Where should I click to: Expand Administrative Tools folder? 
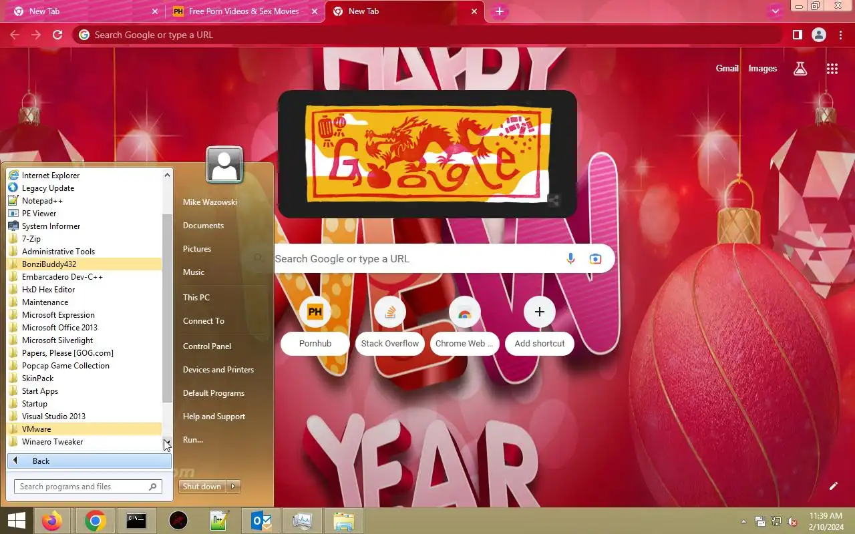(84, 252)
